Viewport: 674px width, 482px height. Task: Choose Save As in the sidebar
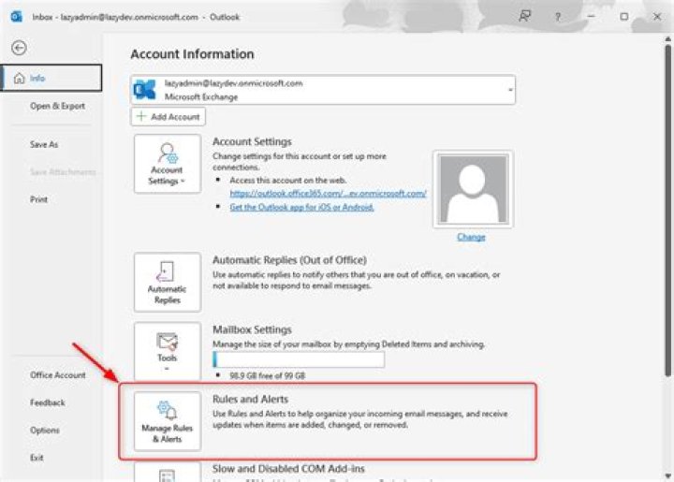[44, 144]
